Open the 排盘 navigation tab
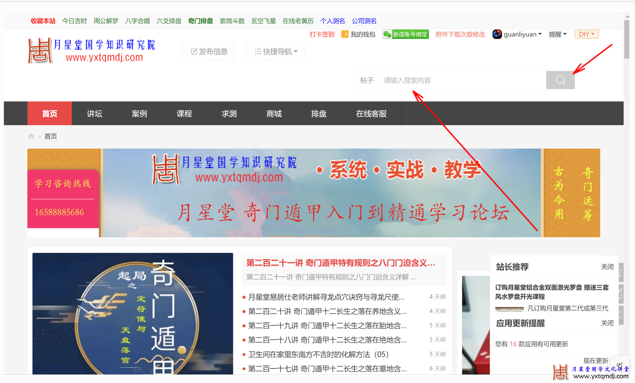Screen dimensions: 635x383 point(319,114)
